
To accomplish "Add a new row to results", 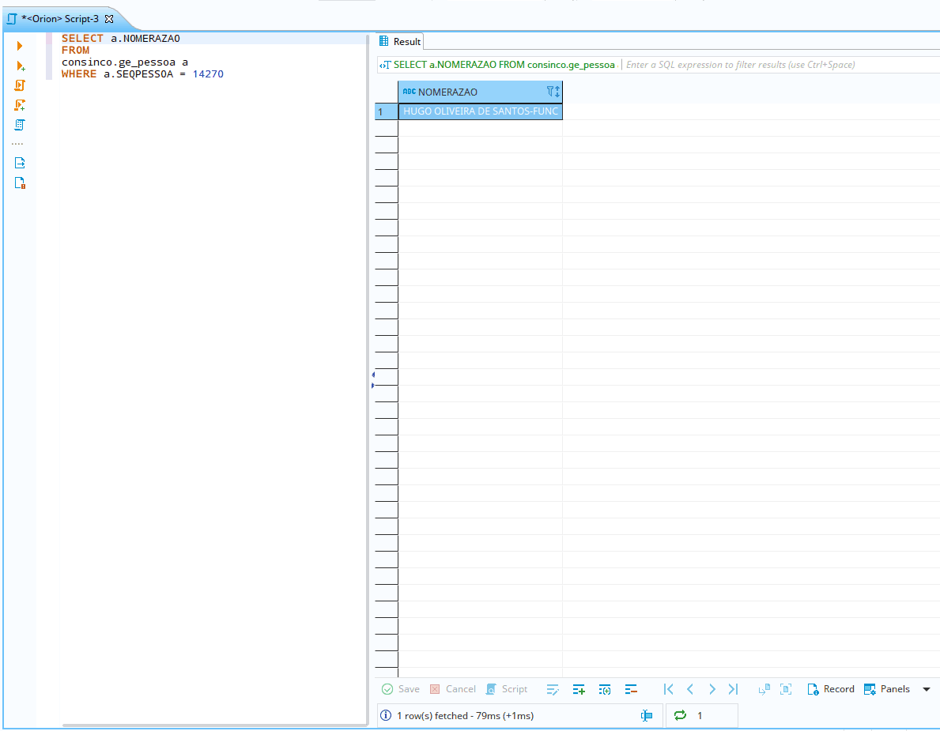I will [x=578, y=688].
